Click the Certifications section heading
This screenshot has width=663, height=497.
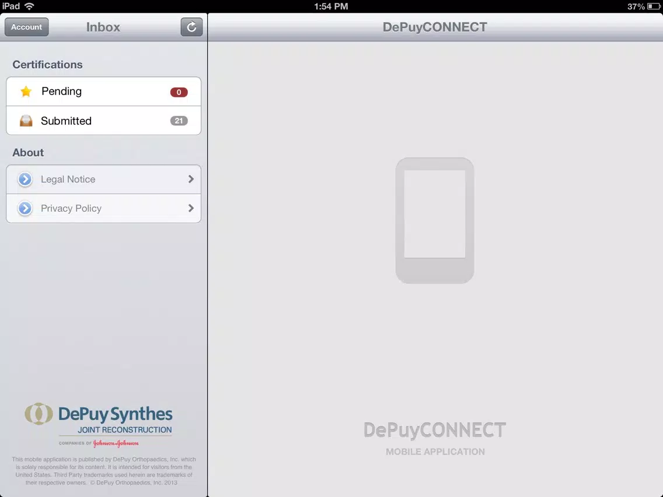coord(47,65)
